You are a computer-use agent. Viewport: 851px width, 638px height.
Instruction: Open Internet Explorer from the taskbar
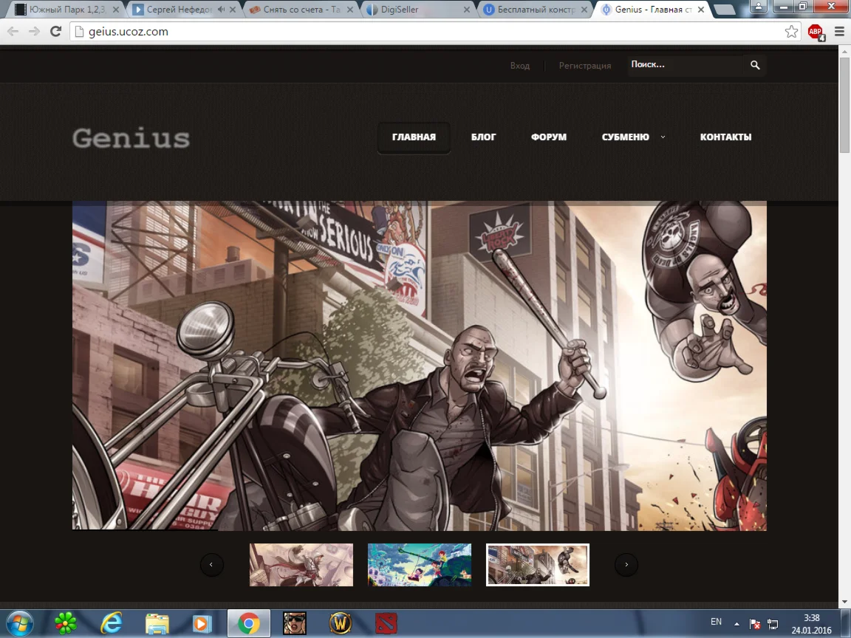click(112, 623)
